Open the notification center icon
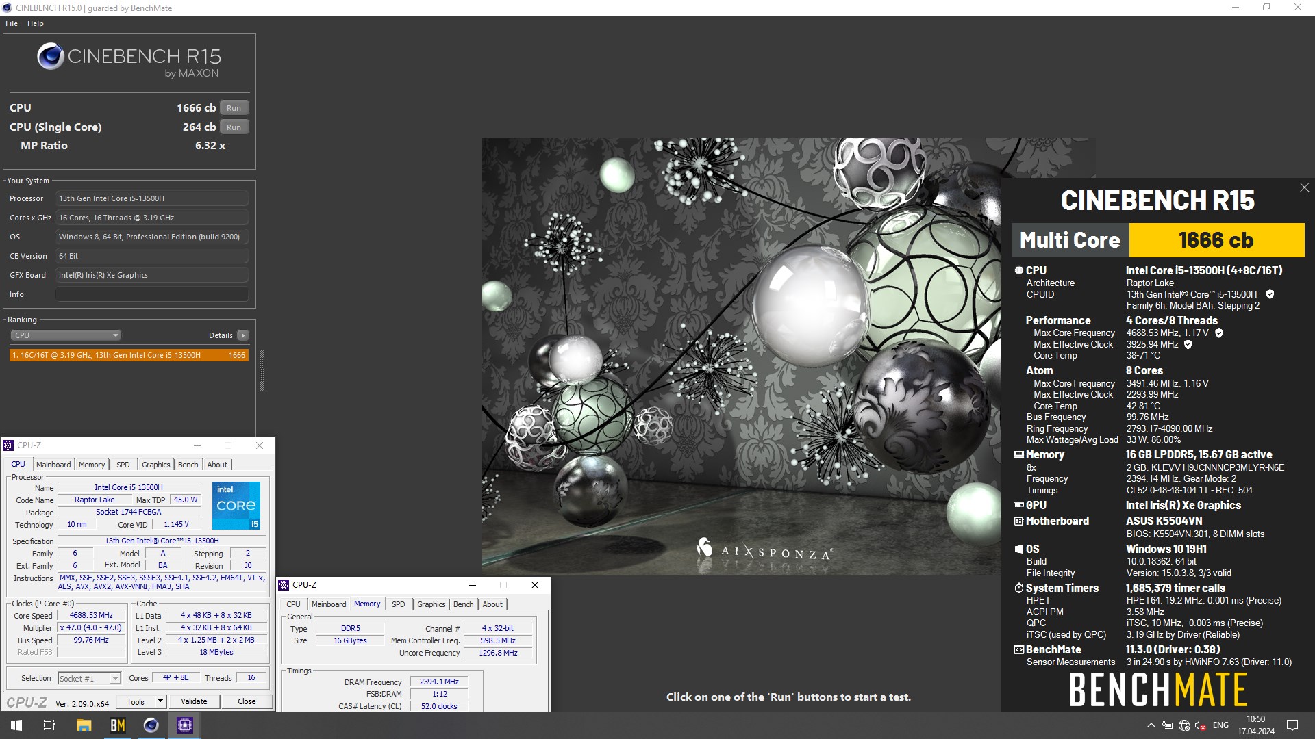The width and height of the screenshot is (1315, 739). click(x=1292, y=725)
